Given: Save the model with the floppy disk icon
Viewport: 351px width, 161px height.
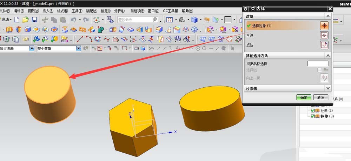Looking at the screenshot, I should point(34,20).
